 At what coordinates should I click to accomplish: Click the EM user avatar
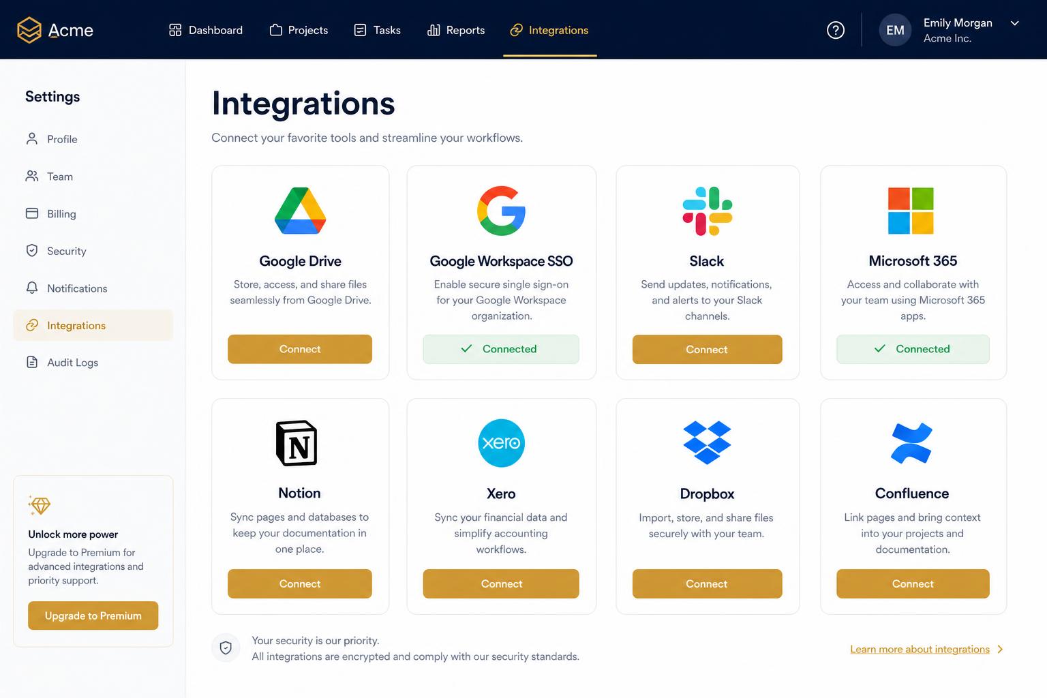(x=895, y=30)
